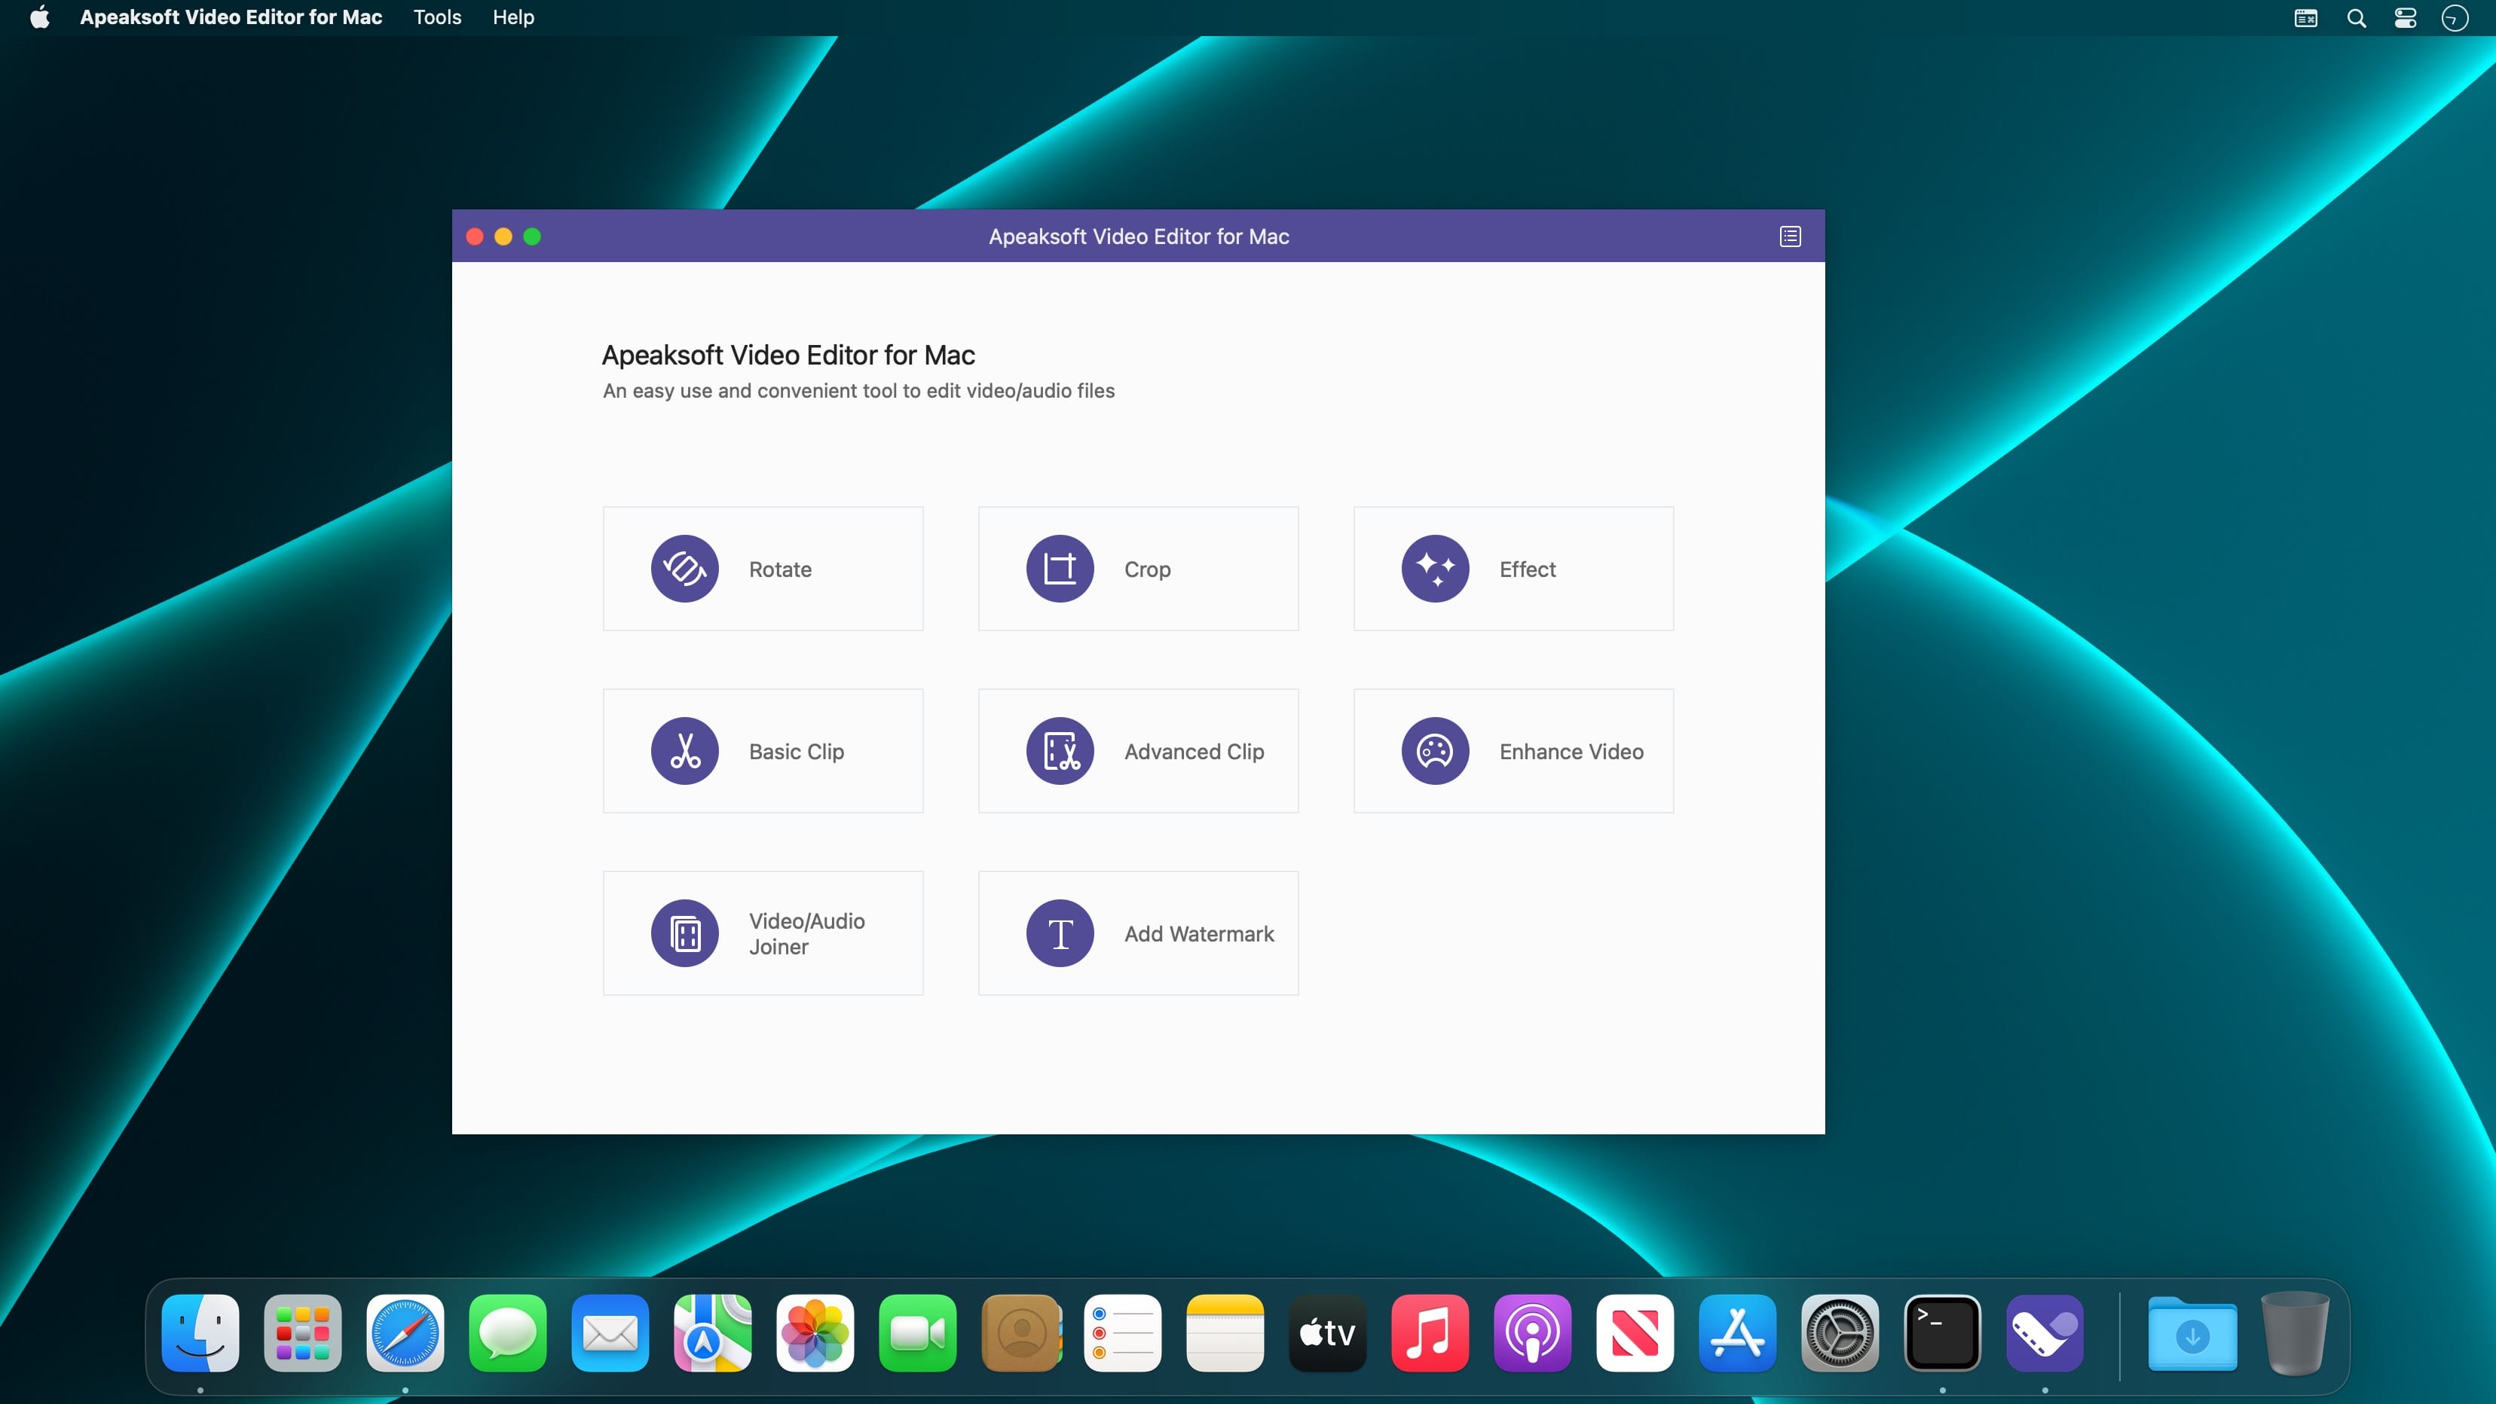Image resolution: width=2496 pixels, height=1404 pixels.
Task: Open the Apeaksoft Video Editor app menu
Action: tap(231, 17)
